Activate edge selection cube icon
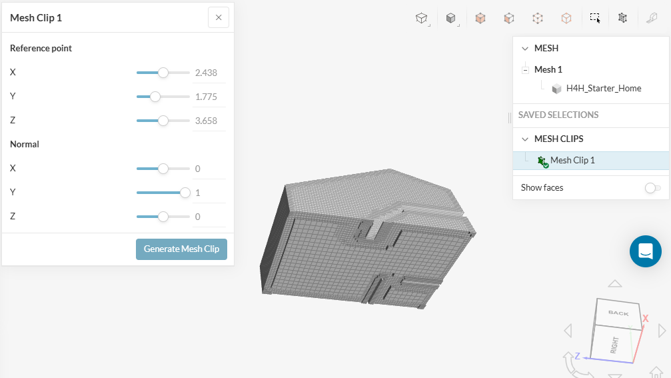 tap(538, 18)
